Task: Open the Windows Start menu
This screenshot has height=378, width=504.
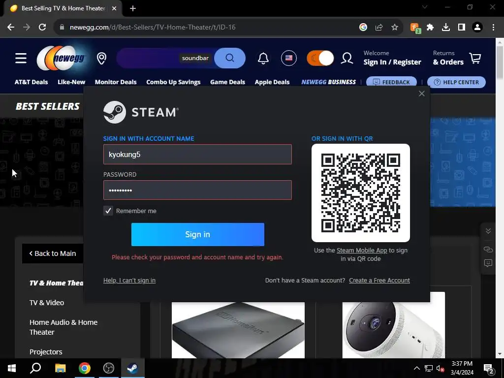Action: 12,368
